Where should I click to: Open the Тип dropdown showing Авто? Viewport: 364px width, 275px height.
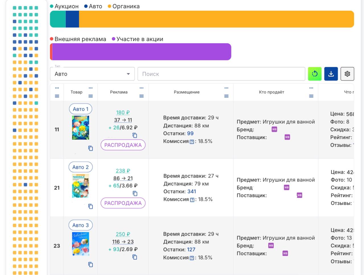click(92, 74)
